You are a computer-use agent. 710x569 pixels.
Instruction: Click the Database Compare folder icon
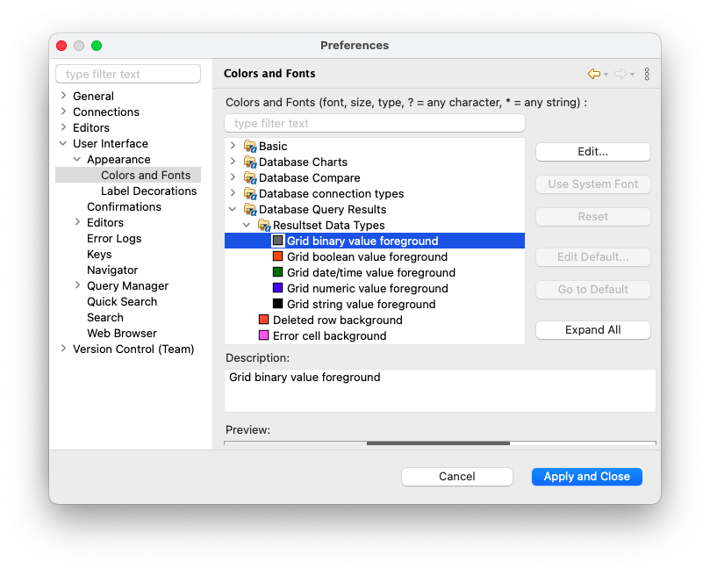[x=250, y=178]
